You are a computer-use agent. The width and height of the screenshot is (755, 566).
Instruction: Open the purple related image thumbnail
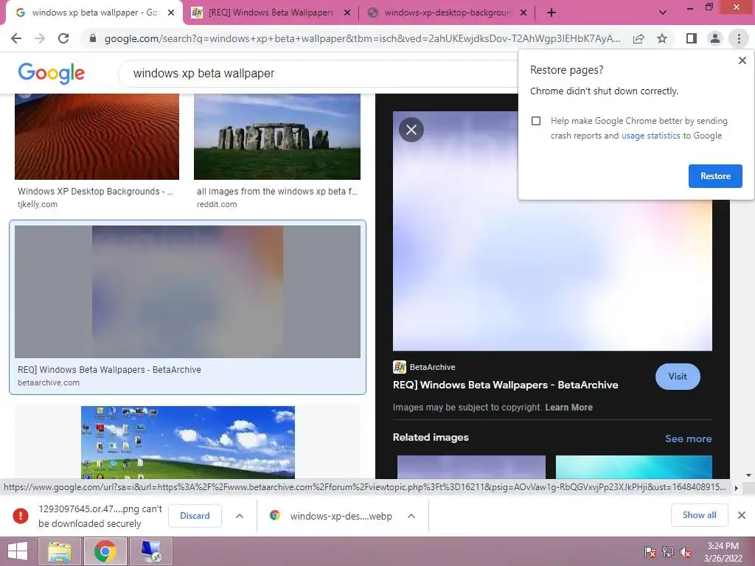coord(471,467)
